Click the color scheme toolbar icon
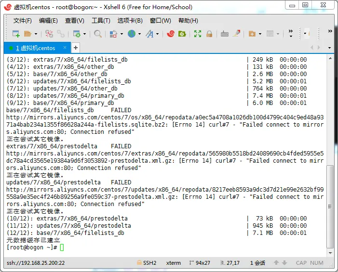 click(113, 34)
